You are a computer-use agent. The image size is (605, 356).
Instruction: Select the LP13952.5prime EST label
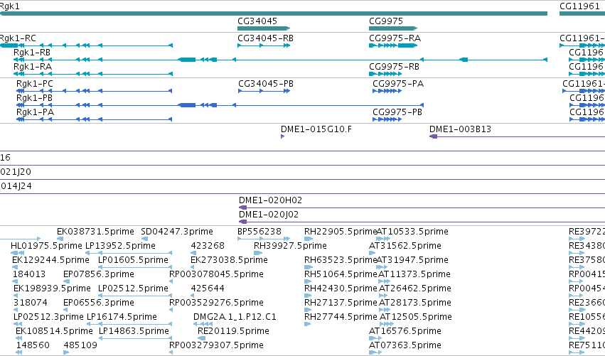click(120, 246)
